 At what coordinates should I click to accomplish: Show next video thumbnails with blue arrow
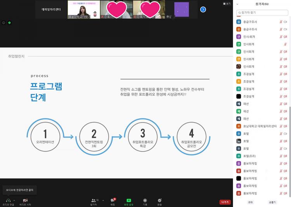(x=203, y=9)
